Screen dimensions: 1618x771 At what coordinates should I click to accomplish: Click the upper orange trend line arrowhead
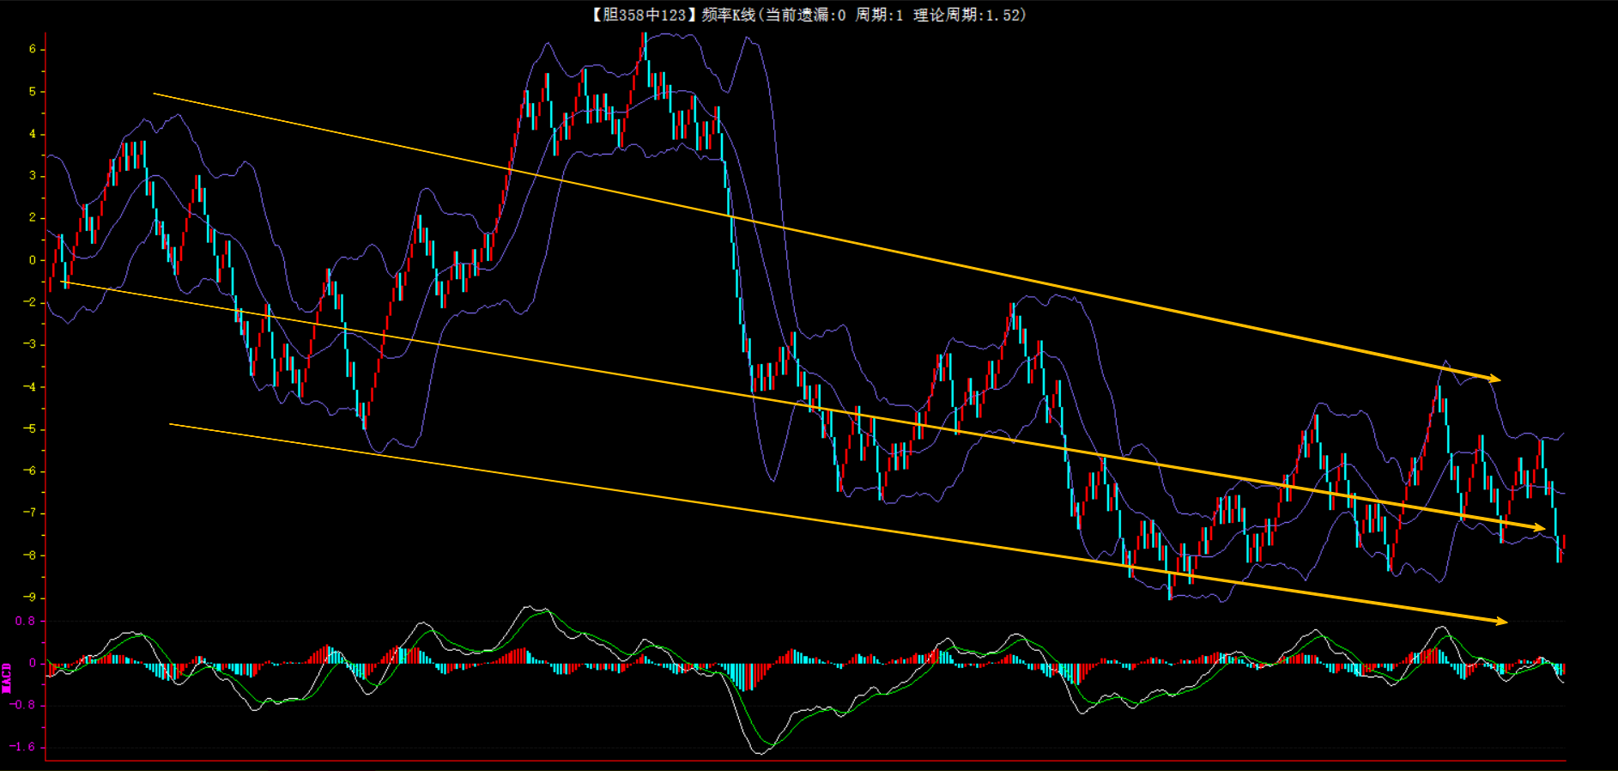[x=1495, y=378]
